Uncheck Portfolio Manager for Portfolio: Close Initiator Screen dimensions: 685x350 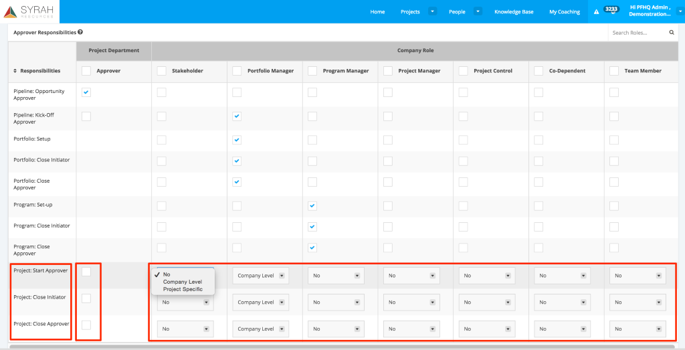237,161
